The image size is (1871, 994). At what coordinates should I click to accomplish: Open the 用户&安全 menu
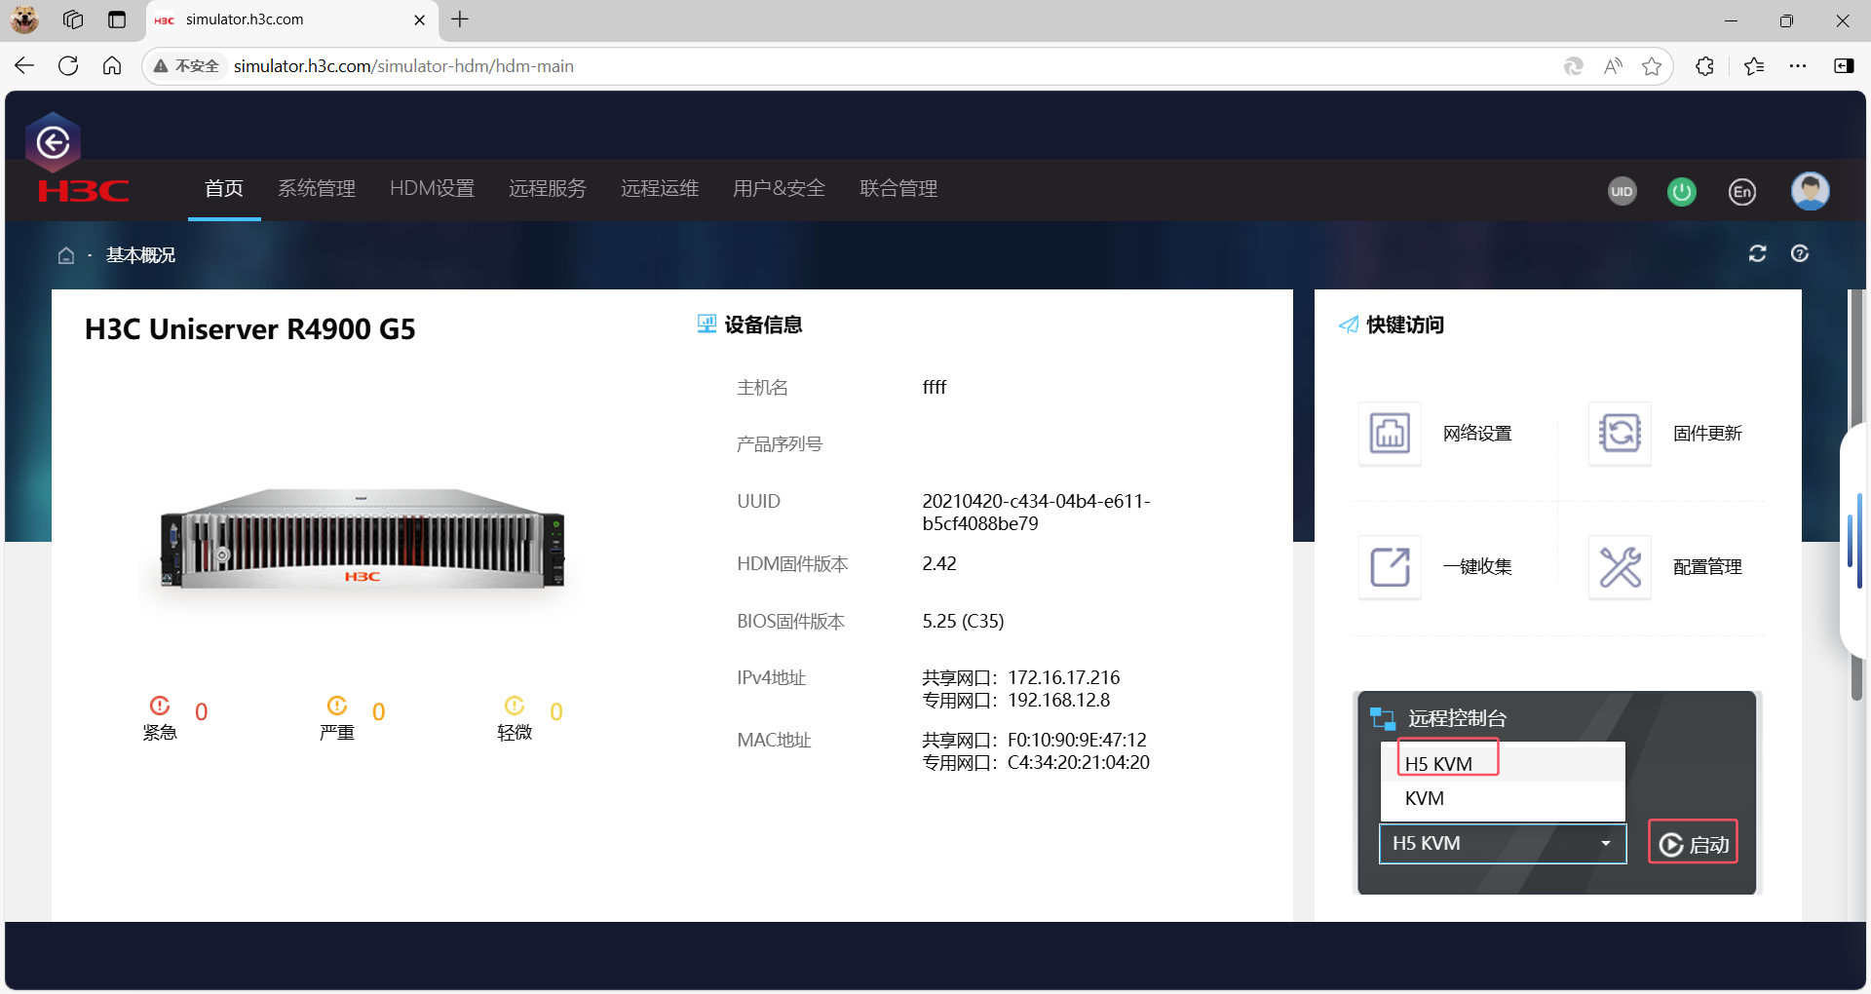coord(779,188)
